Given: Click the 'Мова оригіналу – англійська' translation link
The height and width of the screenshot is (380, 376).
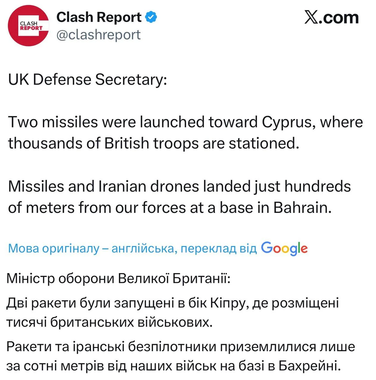Looking at the screenshot, I should point(92,248).
